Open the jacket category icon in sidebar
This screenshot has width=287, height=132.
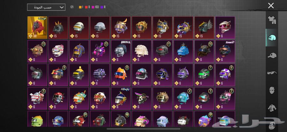272,108
